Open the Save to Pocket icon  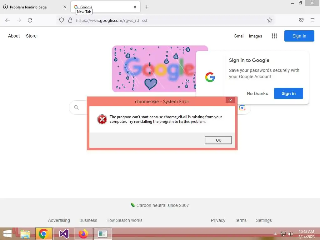click(301, 20)
